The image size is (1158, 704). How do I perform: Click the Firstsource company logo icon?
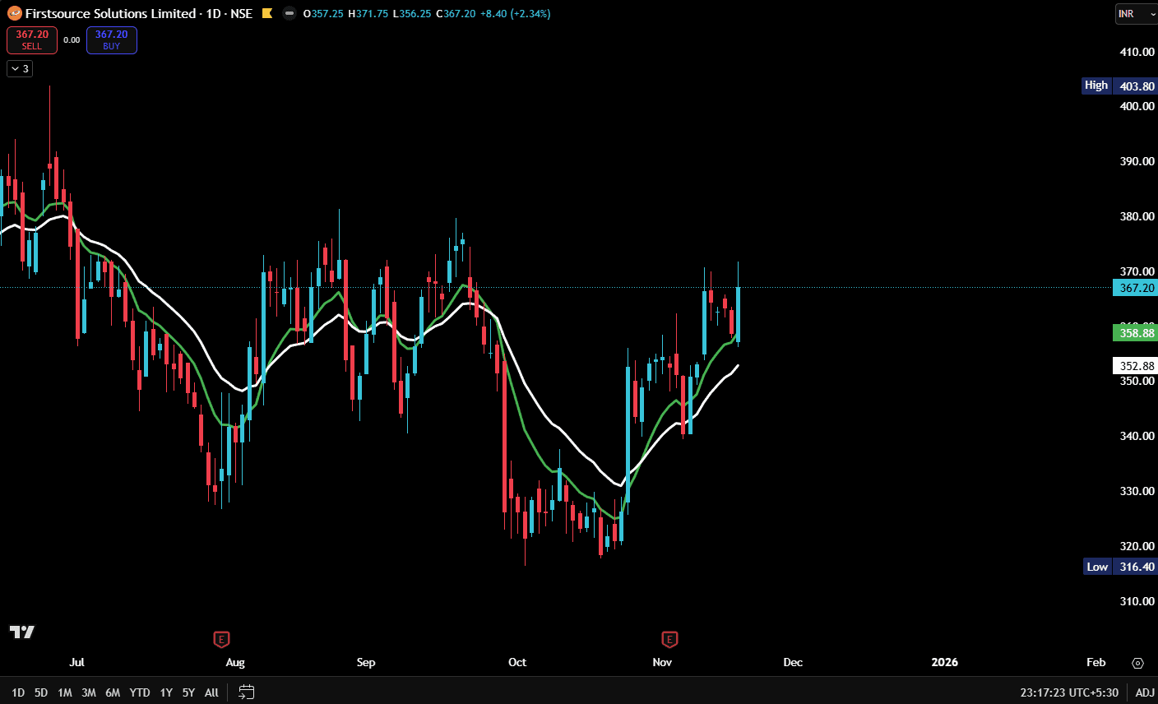(14, 13)
